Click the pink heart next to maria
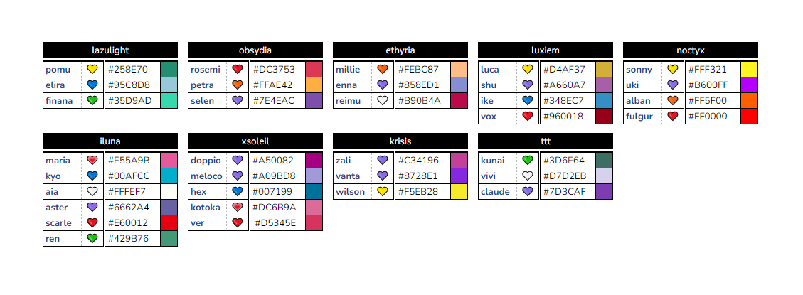Viewport: 803px width, 295px height. tap(92, 161)
